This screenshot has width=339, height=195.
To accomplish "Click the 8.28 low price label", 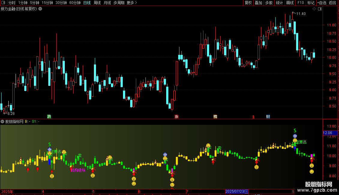I will [11, 113].
